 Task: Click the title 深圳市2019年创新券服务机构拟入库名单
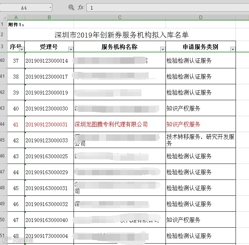(121, 35)
